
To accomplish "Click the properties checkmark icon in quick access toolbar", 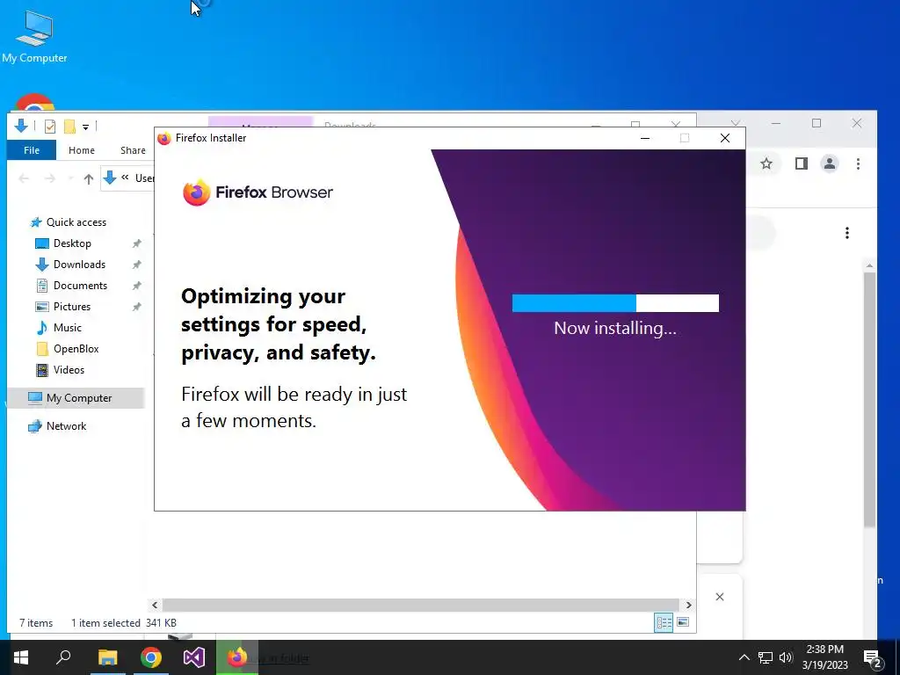I will click(x=50, y=126).
